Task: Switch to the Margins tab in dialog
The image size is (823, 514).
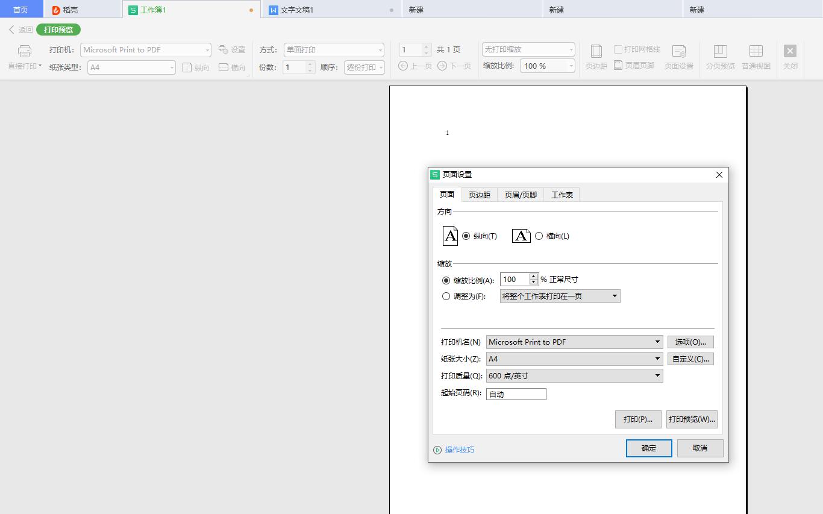Action: click(x=480, y=195)
